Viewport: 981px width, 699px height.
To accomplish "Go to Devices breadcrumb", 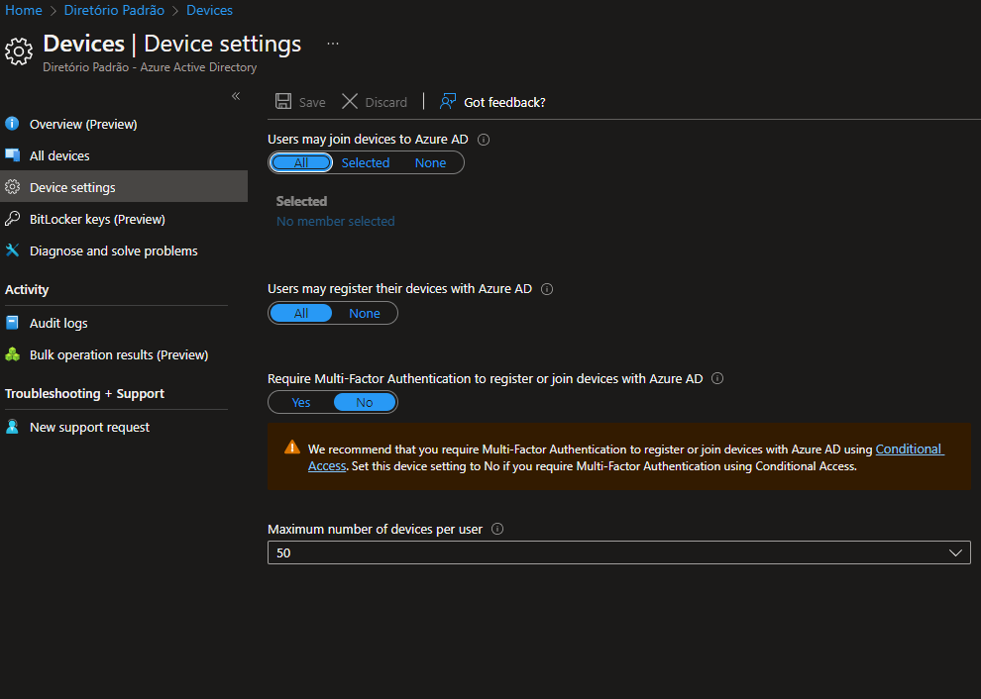I will point(209,10).
